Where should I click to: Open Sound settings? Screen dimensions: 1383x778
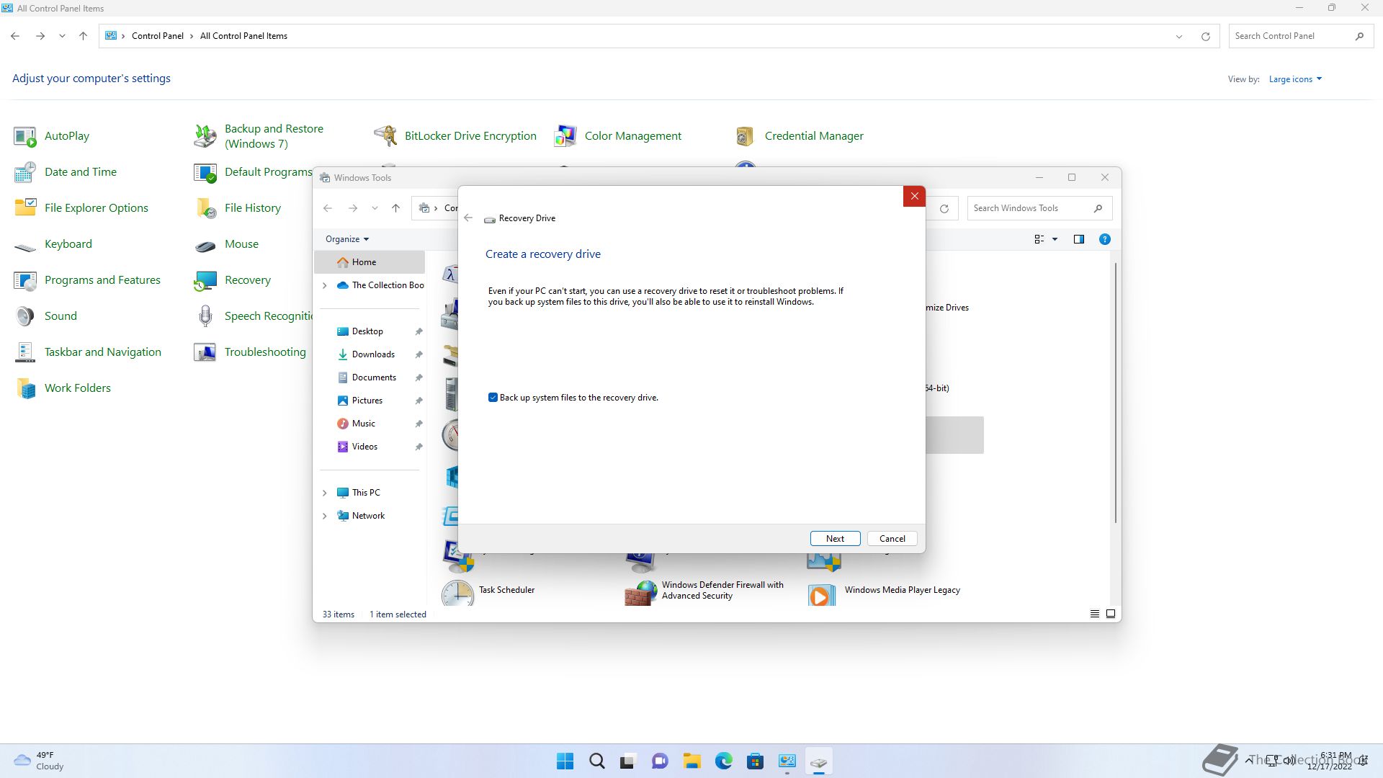45,316
